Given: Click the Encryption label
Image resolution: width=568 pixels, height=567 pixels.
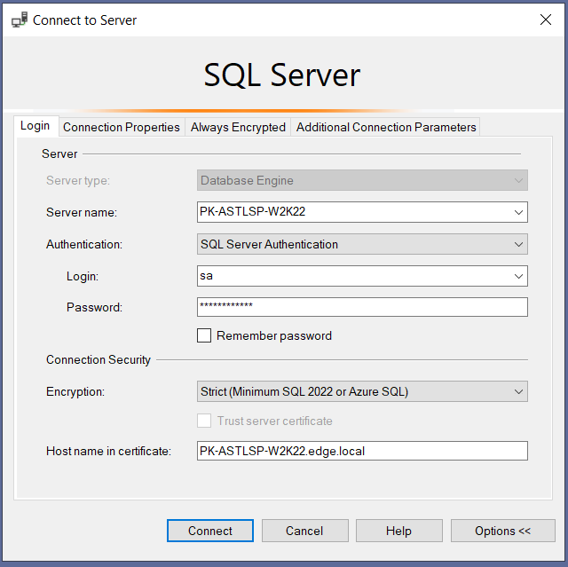Looking at the screenshot, I should tap(75, 392).
